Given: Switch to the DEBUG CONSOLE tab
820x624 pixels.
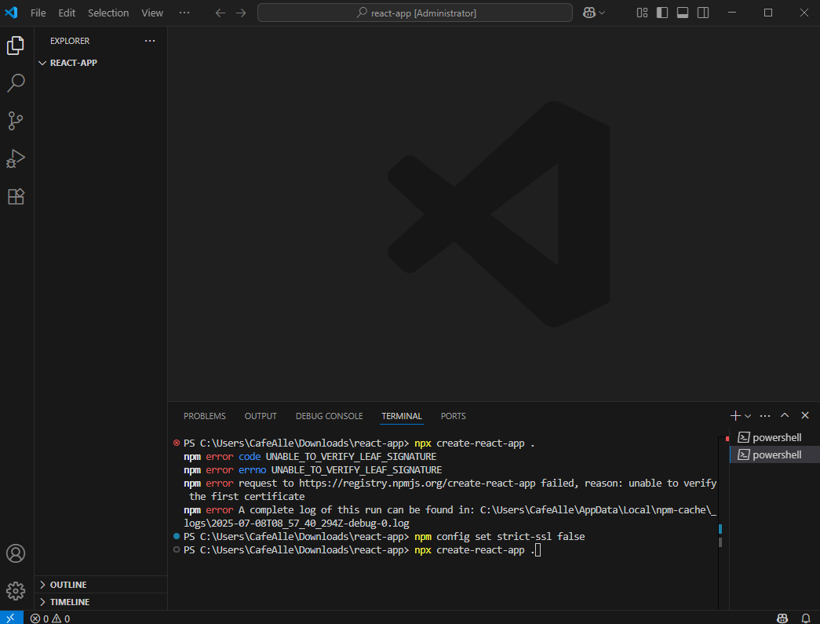Looking at the screenshot, I should click(329, 416).
